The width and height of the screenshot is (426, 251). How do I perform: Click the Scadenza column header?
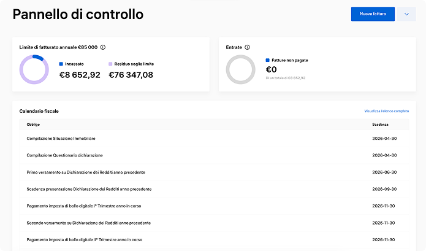(380, 125)
